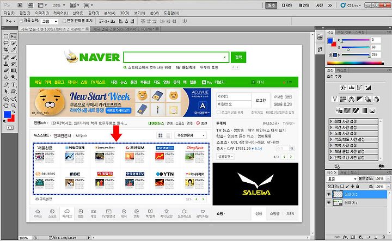Select the Brush tool

pyautogui.click(x=14, y=58)
